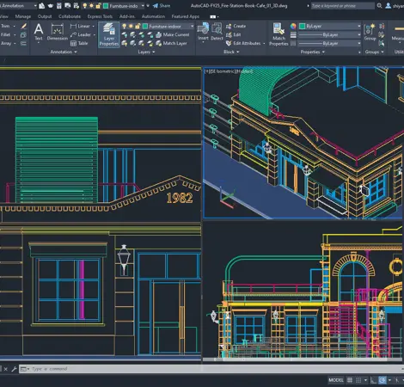404x387 pixels.
Task: Open the Insert block tool
Action: 203,32
